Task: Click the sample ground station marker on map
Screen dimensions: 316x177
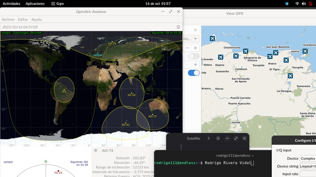Action: coord(98,53)
